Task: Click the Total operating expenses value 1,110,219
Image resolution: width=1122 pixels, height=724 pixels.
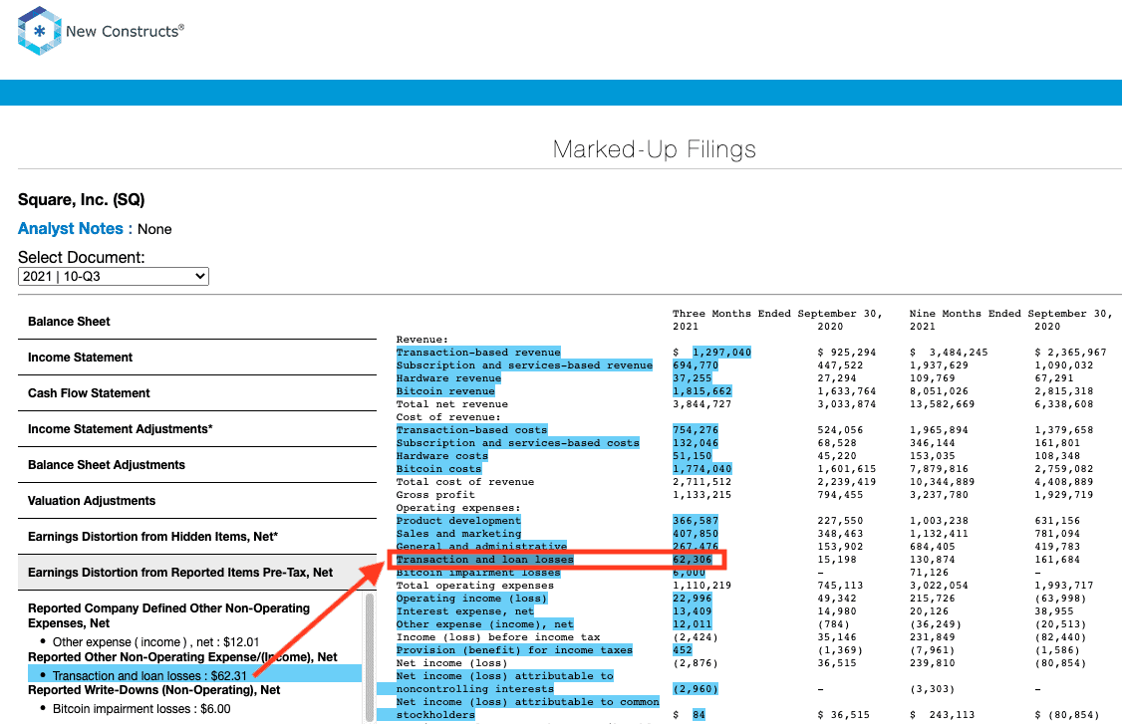Action: [701, 586]
